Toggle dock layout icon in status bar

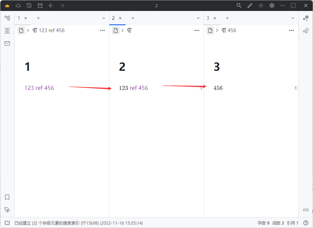[7, 223]
